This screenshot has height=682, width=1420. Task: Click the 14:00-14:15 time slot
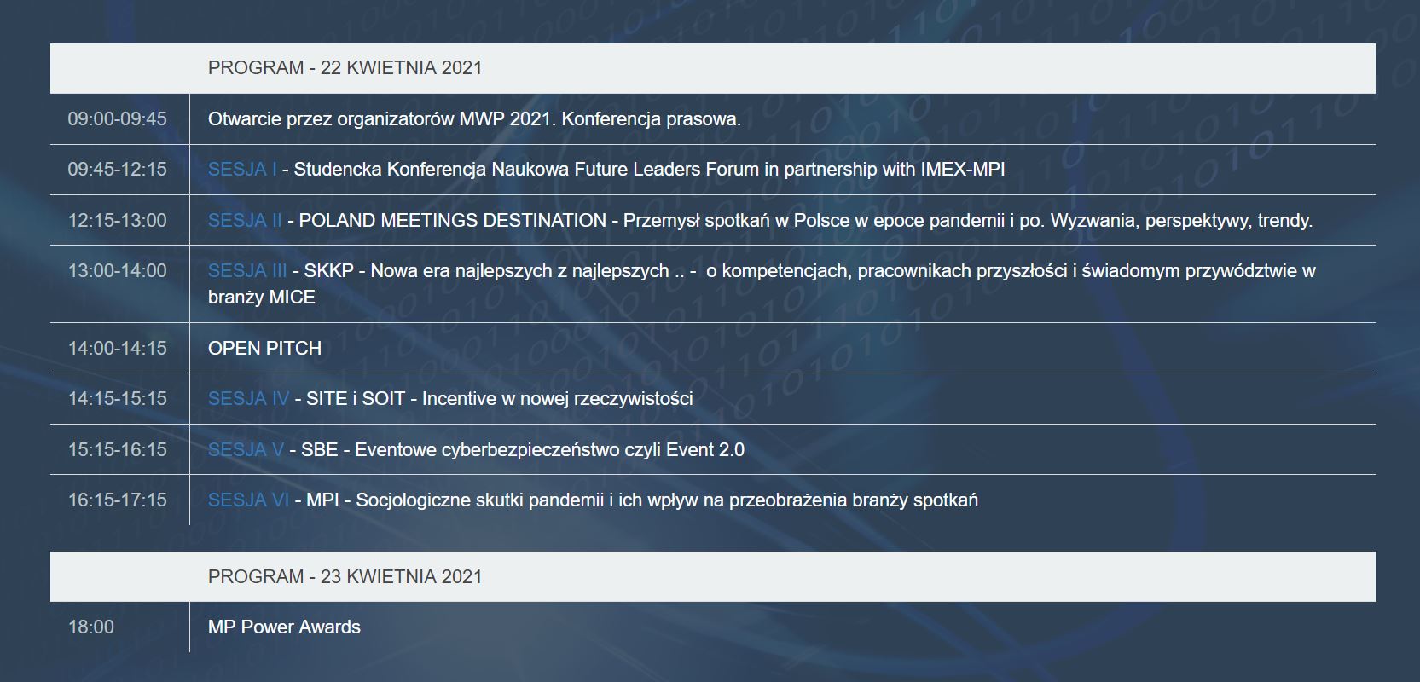click(118, 349)
